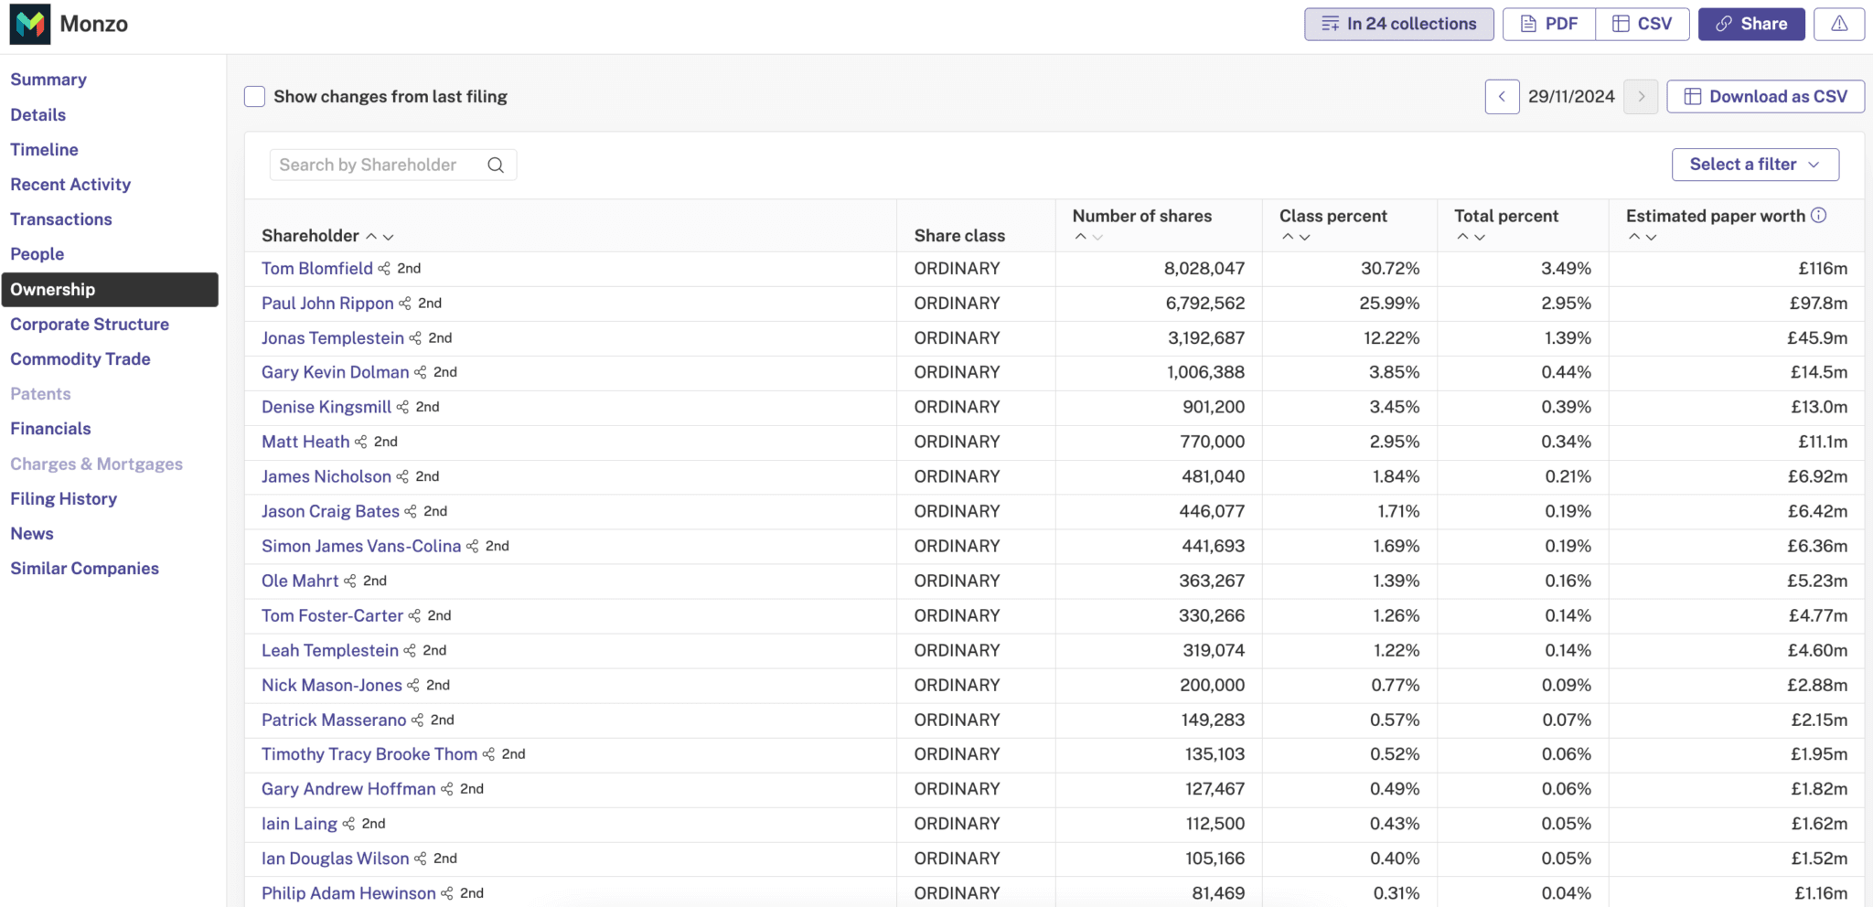Click network icon next to Simon James Vans-Colina
This screenshot has height=907, width=1873.
click(x=473, y=546)
